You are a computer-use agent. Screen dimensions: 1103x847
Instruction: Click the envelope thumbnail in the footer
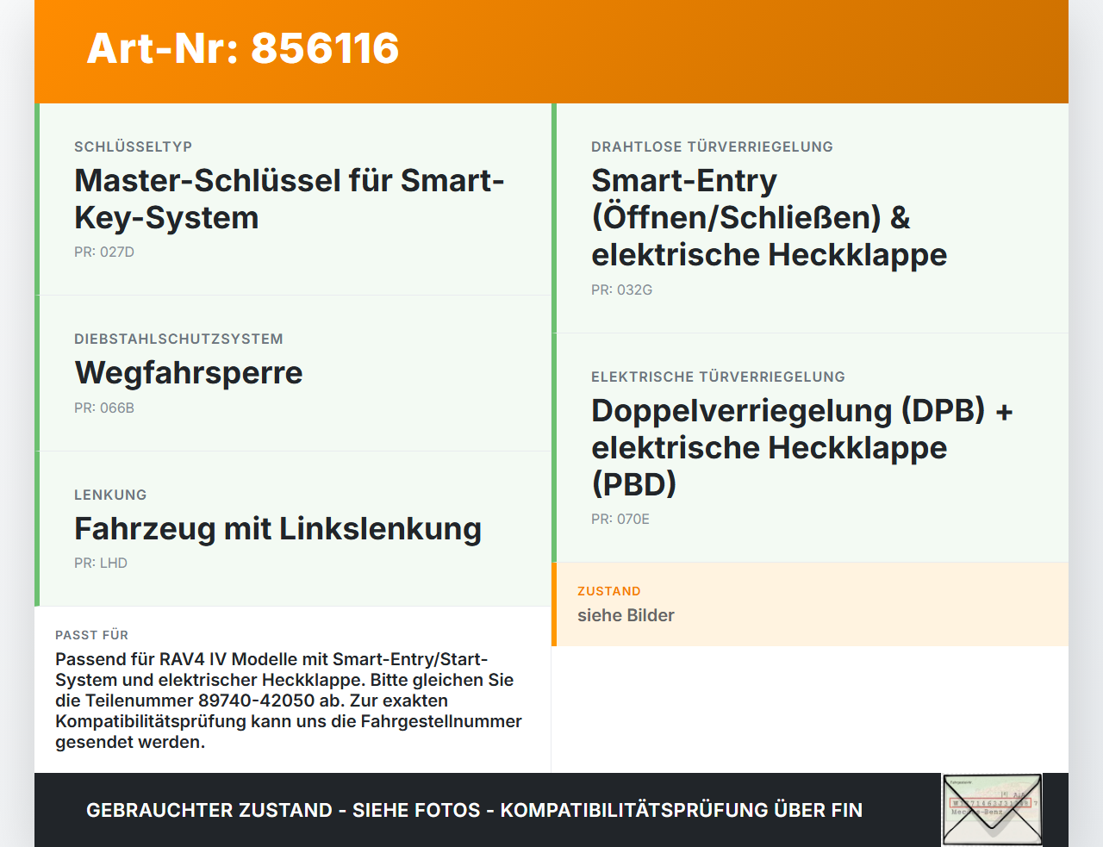click(992, 810)
